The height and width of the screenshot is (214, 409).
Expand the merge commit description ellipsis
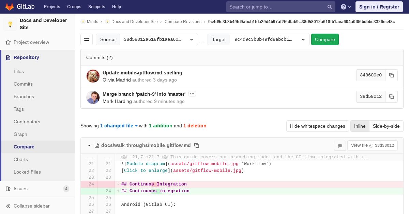pos(192,94)
